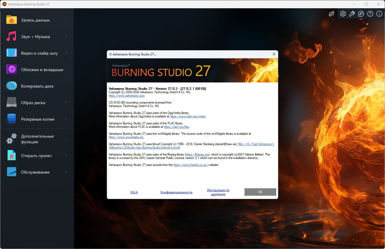Open the Инструкции по удалению link
385x249 pixels.
coord(218,192)
